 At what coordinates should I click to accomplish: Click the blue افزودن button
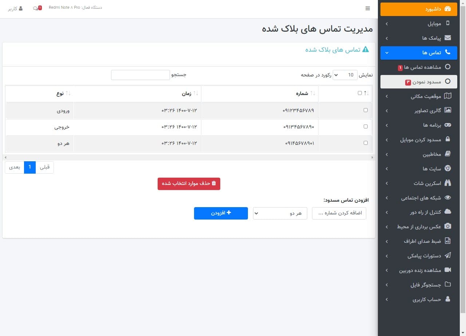[x=221, y=213]
